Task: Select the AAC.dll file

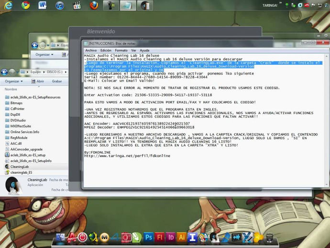Action: [x=13, y=144]
